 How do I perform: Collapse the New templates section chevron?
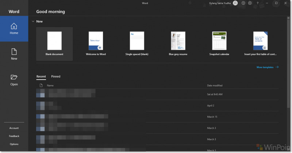pyautogui.click(x=33, y=21)
